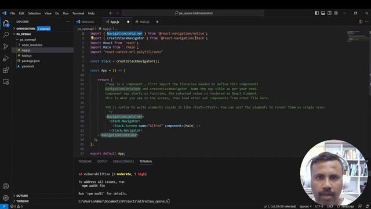Image resolution: width=371 pixels, height=209 pixels.
Task: Click the "2 unsaved" badge
Action: 44,28
